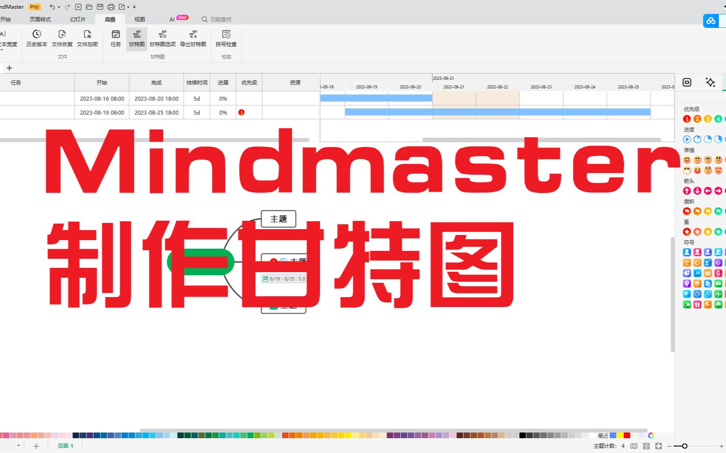Screen dimensions: 726x453
Task: Click the Undo arrow icon
Action: coord(52,7)
